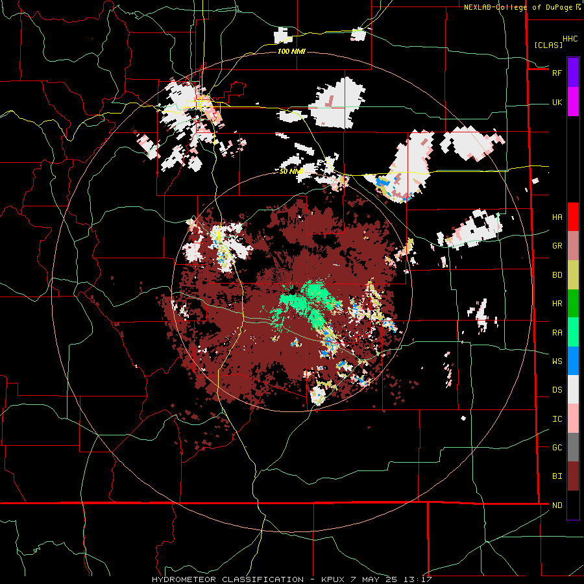Click the HA legend label

(557, 217)
